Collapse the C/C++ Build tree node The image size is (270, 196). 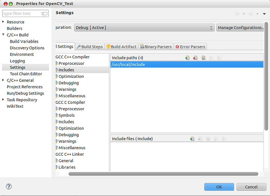click(3, 34)
